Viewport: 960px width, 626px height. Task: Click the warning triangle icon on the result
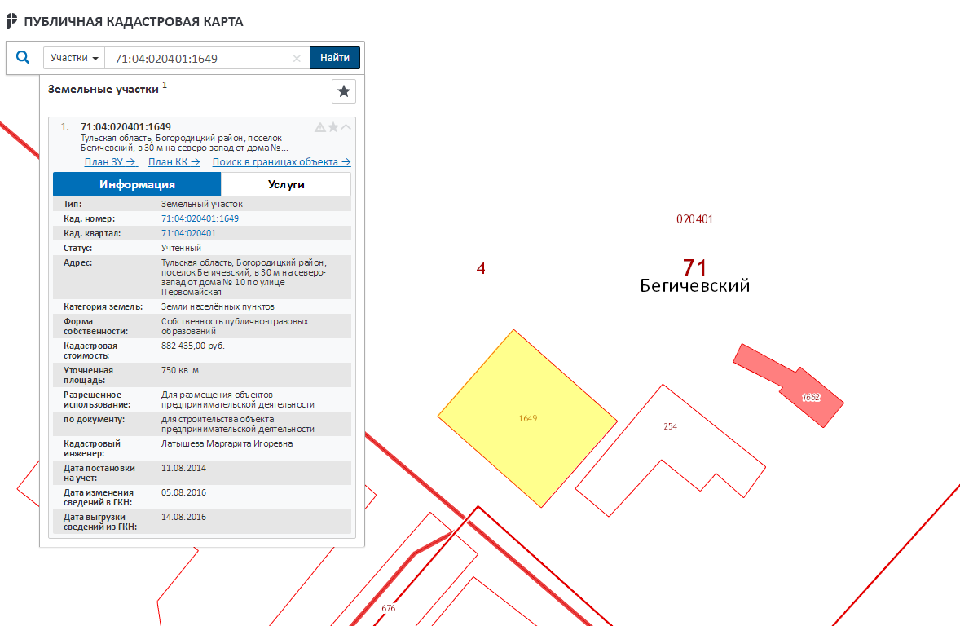click(x=320, y=127)
